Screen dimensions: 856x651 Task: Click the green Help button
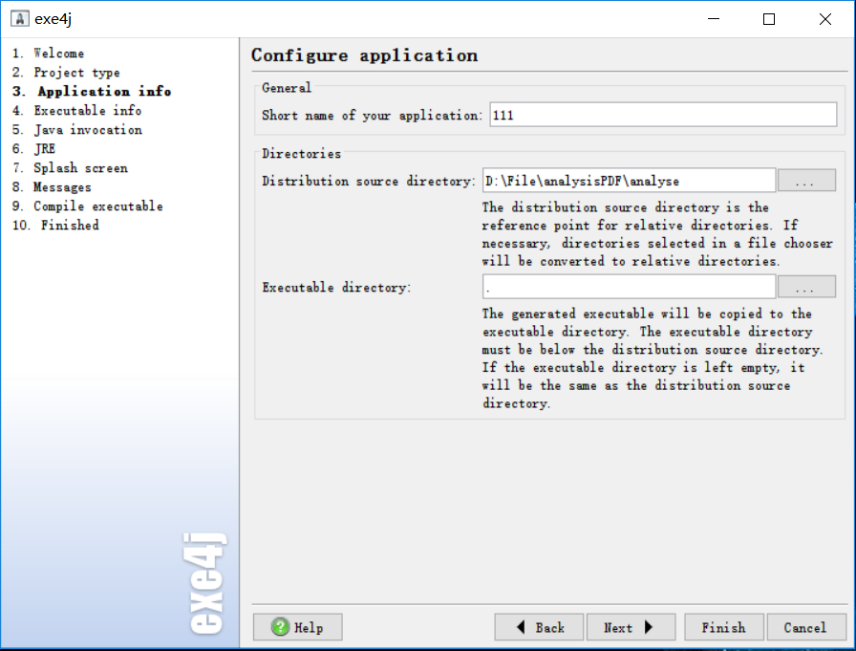click(x=297, y=627)
